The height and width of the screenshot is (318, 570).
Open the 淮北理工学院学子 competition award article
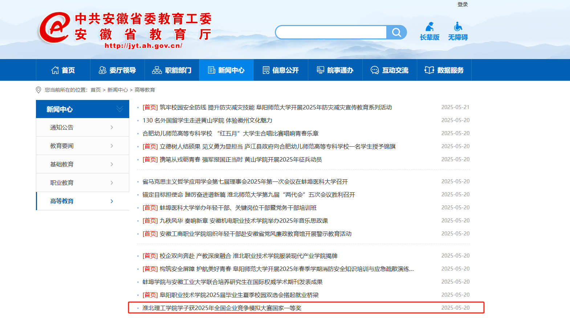[x=222, y=308]
